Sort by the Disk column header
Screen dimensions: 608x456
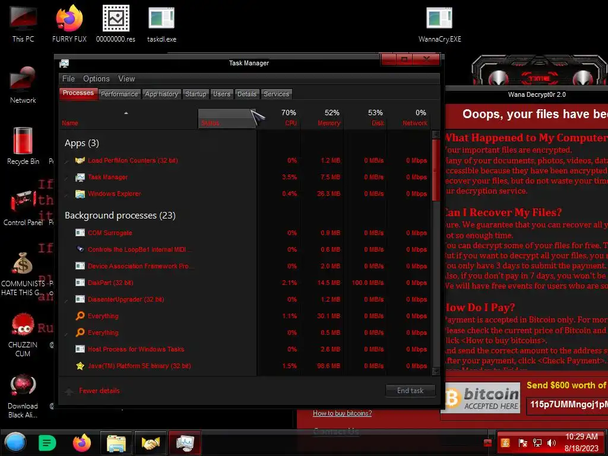click(x=365, y=118)
